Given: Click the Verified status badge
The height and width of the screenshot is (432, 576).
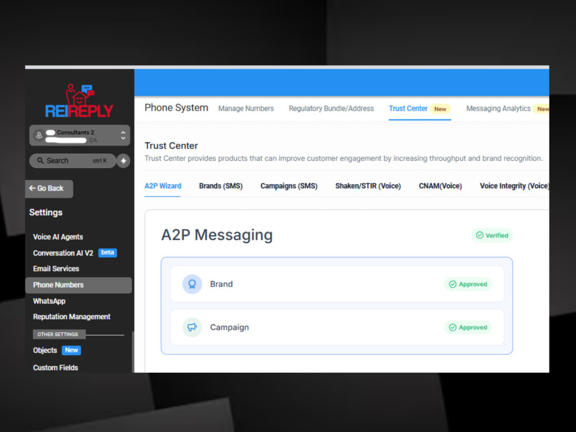Looking at the screenshot, I should [492, 236].
